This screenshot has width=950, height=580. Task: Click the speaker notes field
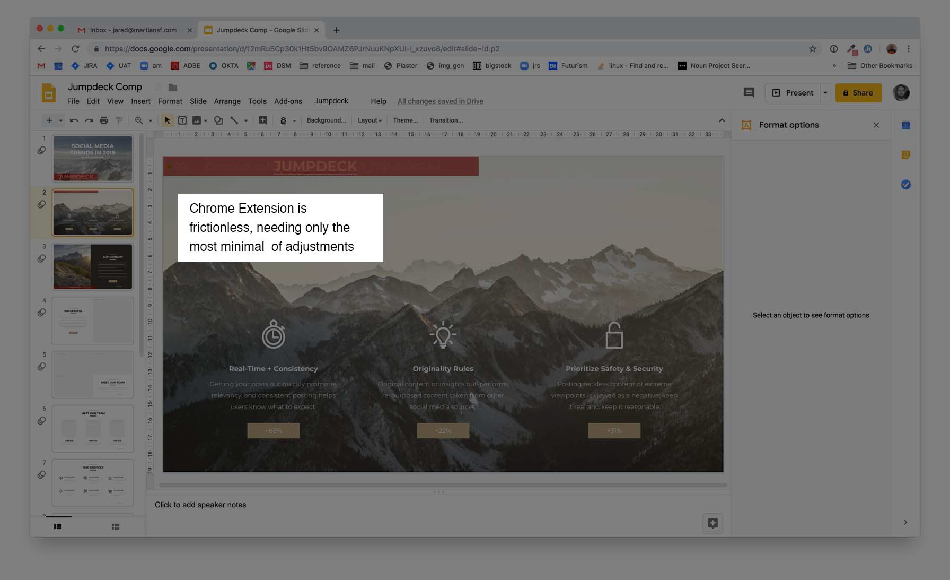pos(438,505)
